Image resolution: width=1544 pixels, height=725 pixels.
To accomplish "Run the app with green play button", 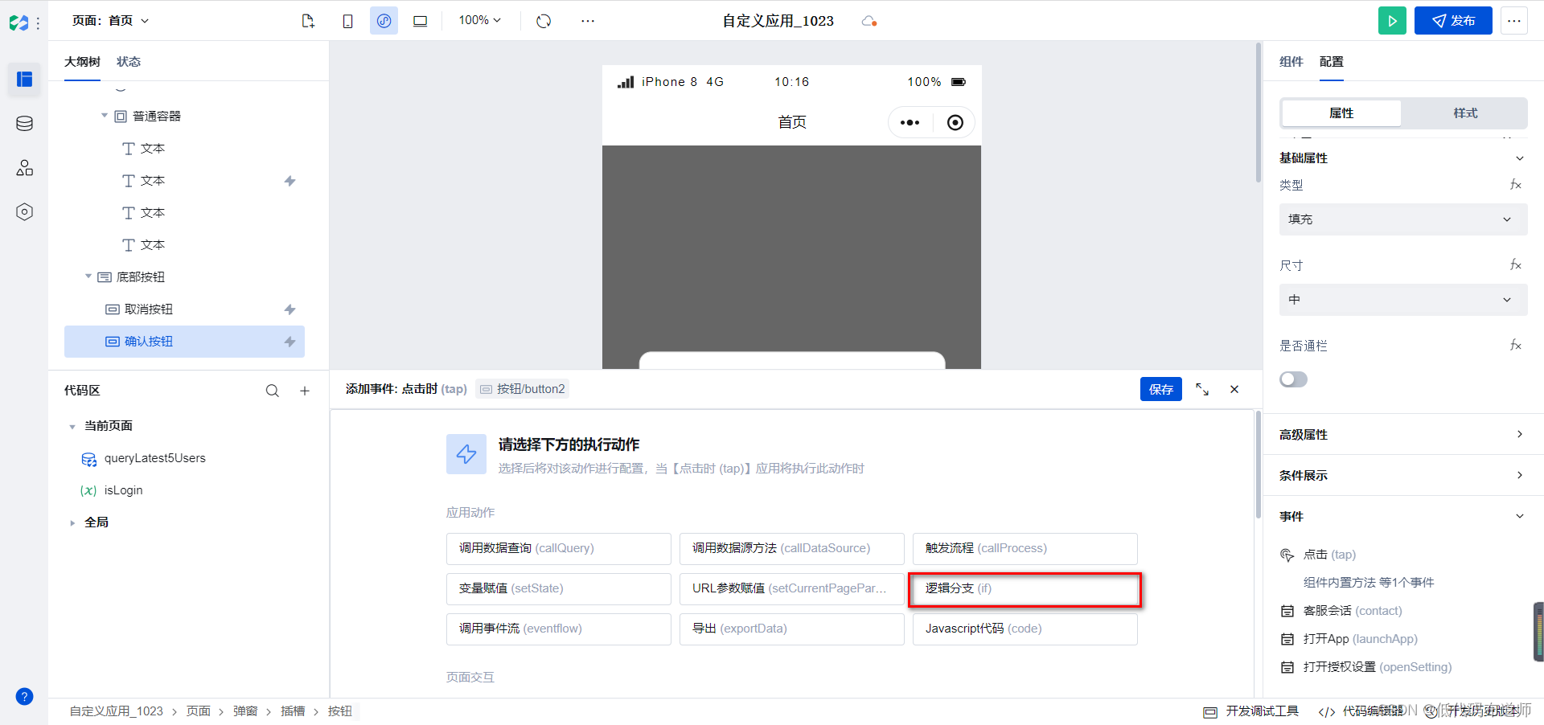I will (x=1392, y=21).
